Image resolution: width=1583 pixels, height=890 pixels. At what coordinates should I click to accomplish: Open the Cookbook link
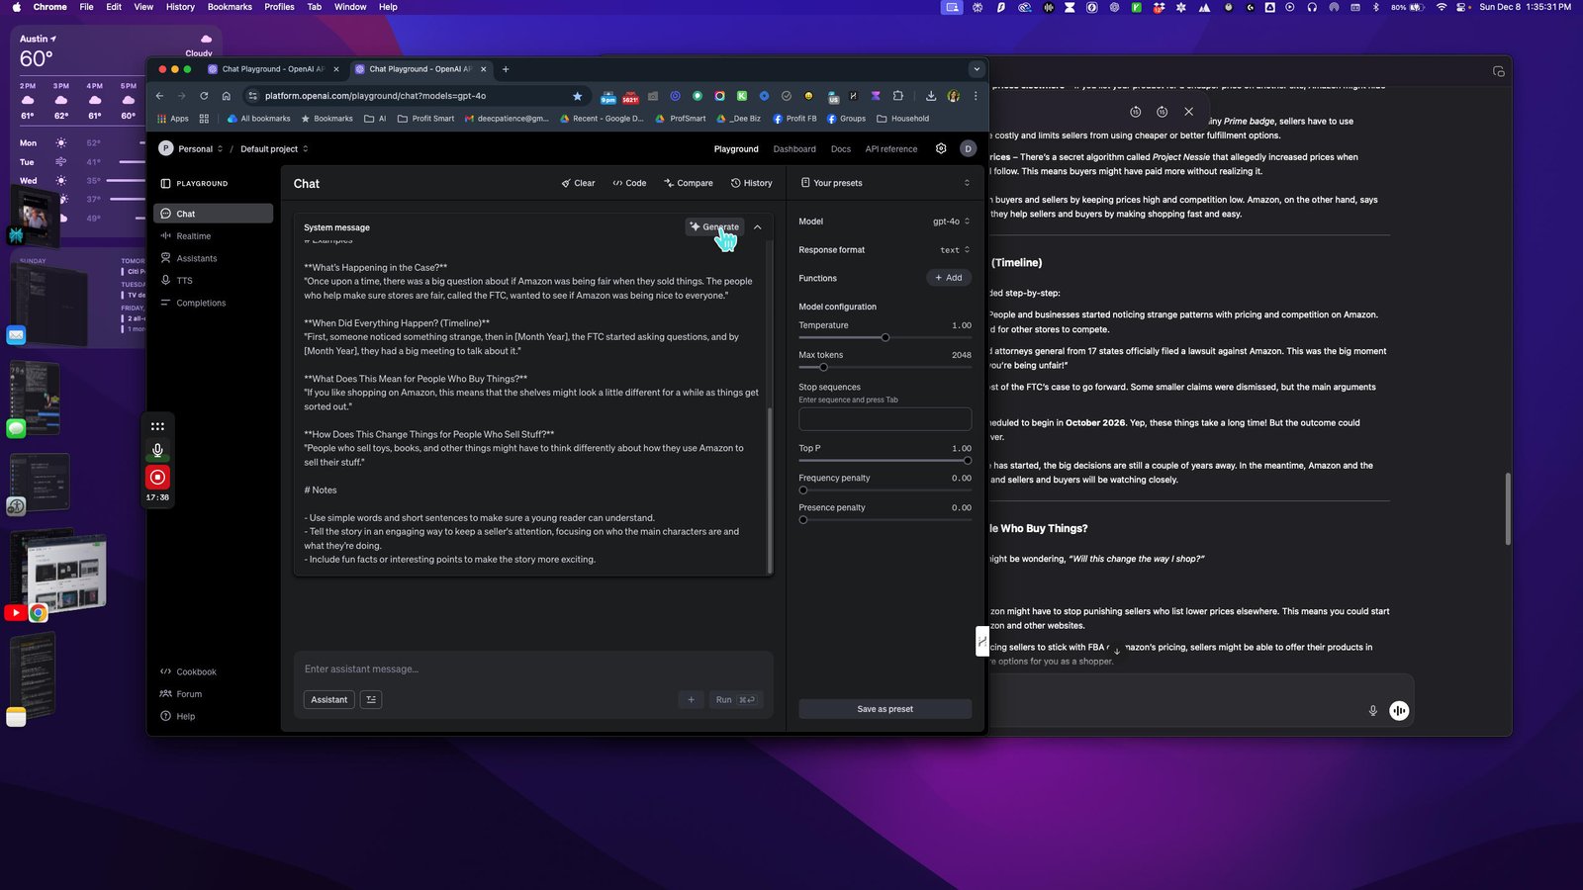[x=188, y=671]
